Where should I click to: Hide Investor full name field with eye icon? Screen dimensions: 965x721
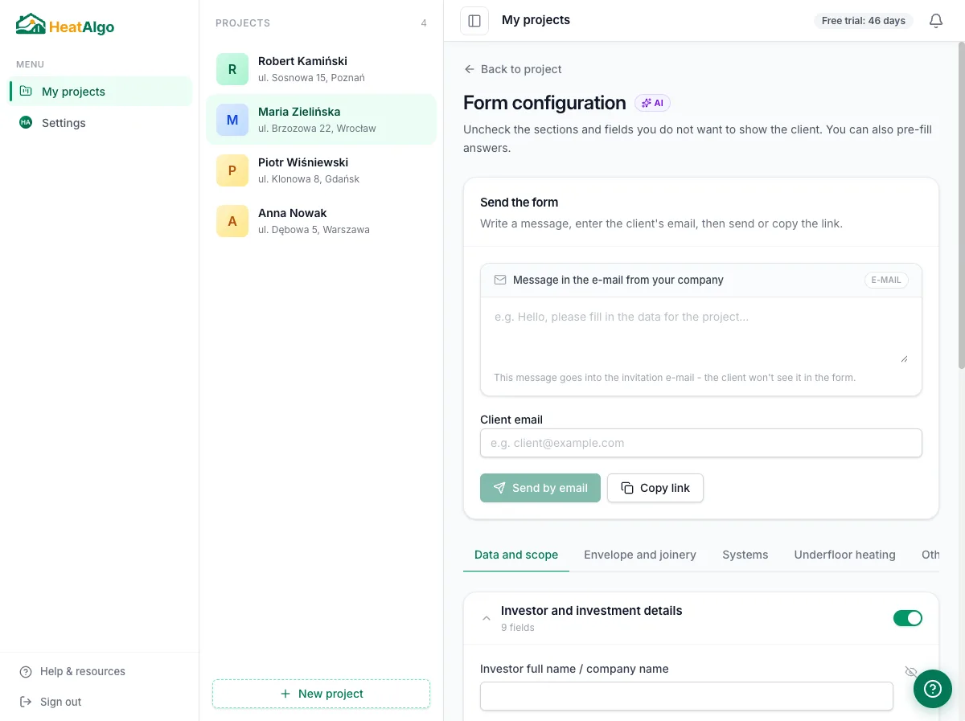(x=911, y=671)
